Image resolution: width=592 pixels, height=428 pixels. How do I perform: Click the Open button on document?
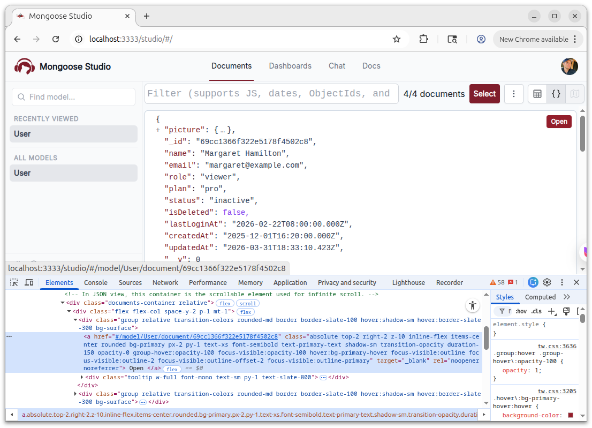[x=559, y=122]
